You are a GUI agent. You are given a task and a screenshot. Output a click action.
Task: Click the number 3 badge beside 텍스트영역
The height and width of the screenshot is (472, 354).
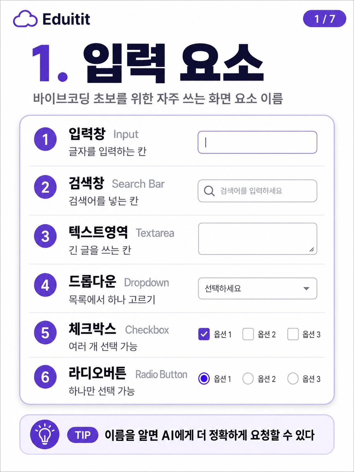45,236
